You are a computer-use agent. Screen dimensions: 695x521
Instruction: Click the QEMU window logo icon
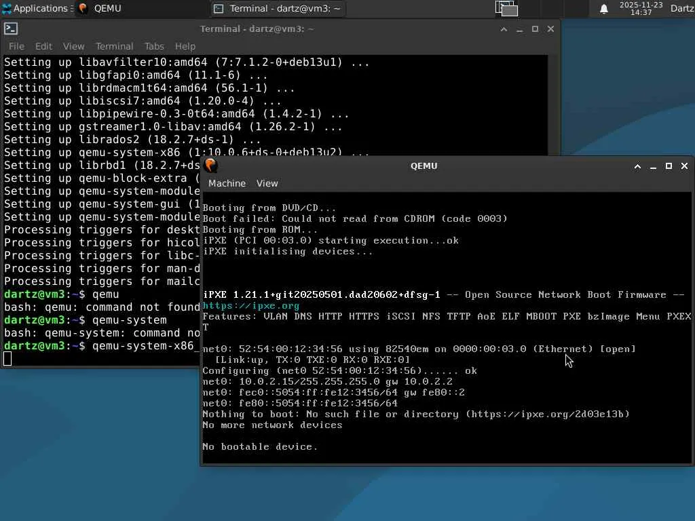[211, 166]
